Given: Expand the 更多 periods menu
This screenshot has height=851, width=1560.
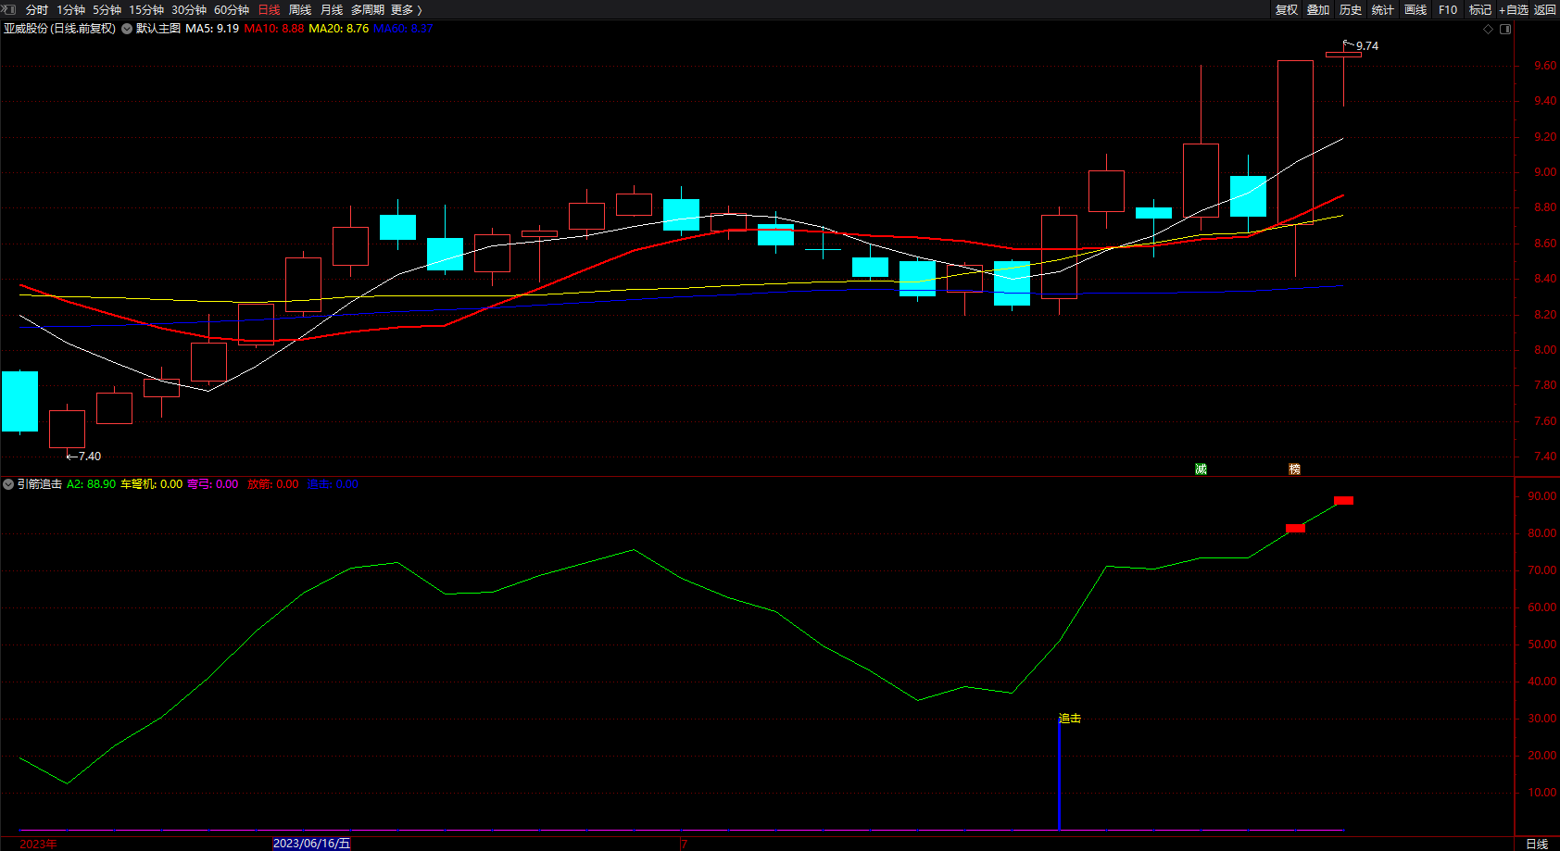Looking at the screenshot, I should click(407, 9).
